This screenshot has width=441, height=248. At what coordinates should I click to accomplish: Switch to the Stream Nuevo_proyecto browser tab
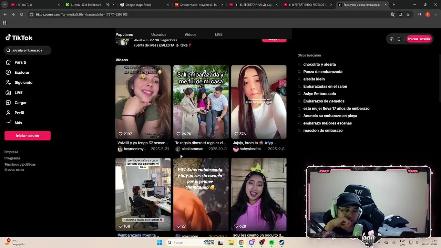[x=199, y=5]
